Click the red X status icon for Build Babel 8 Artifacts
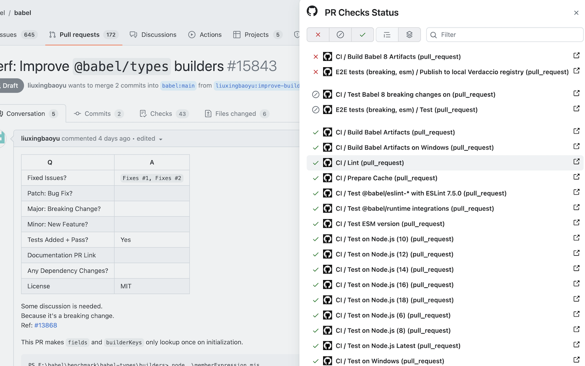Viewport: 585px width, 366px height. (315, 57)
